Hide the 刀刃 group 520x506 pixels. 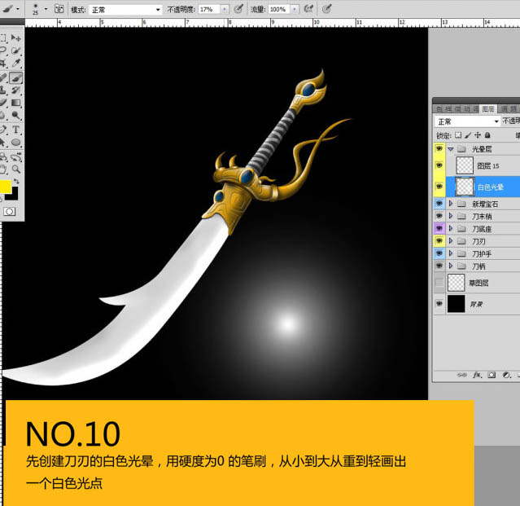(x=439, y=240)
